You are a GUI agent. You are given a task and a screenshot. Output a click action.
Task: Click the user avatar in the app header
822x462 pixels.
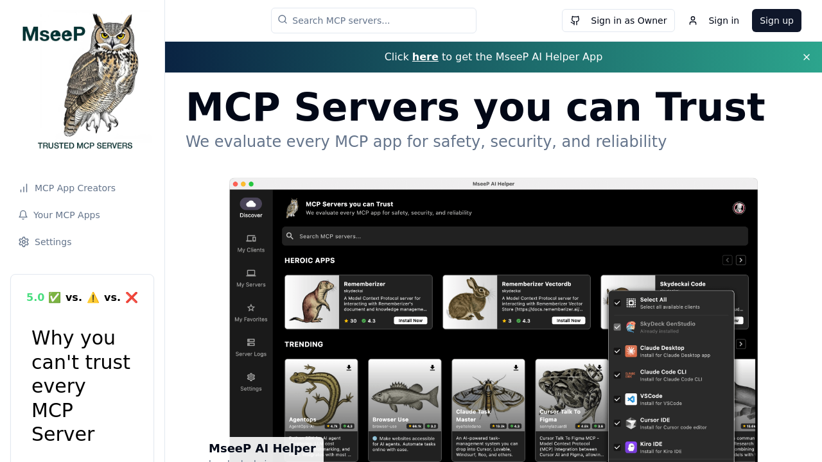[x=739, y=208]
